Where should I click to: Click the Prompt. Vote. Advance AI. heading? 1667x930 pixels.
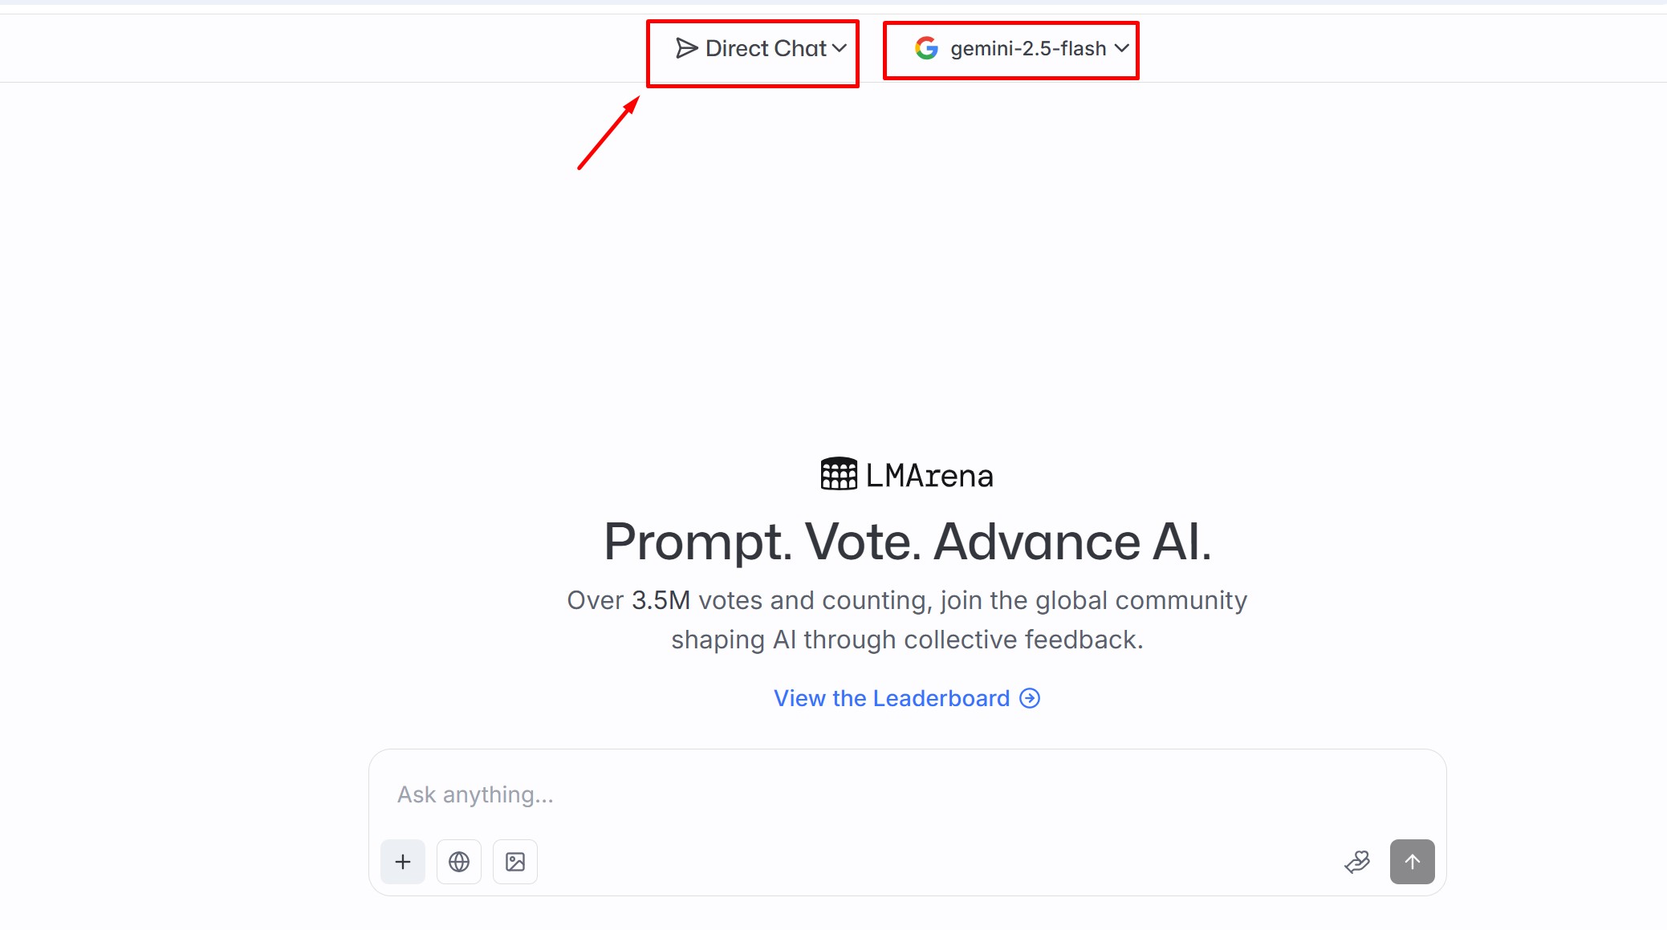(x=907, y=542)
